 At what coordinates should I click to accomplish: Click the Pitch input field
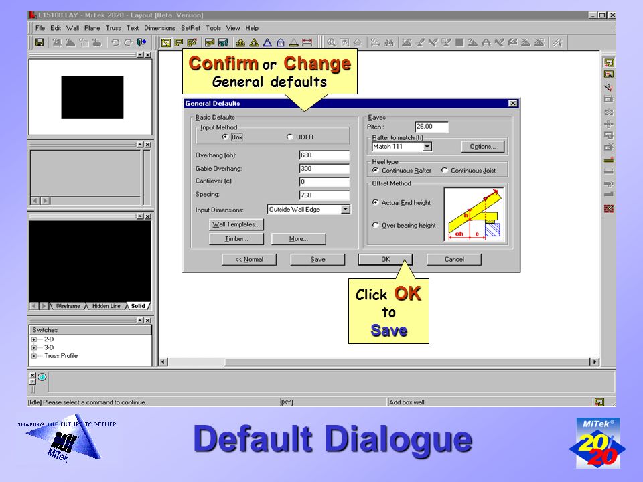tap(432, 127)
